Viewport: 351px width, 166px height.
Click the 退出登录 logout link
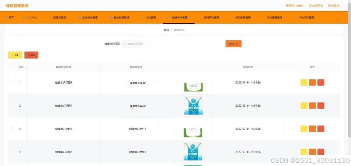333,6
